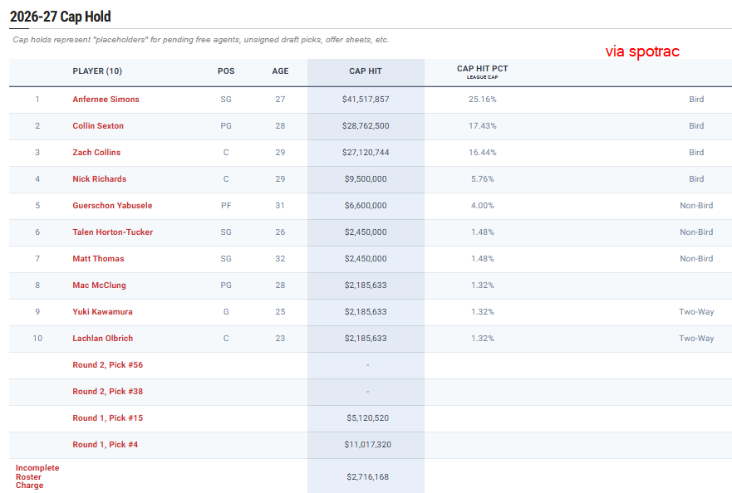Open Round 1, Pick #15 link
This screenshot has height=493, width=732.
click(x=107, y=418)
